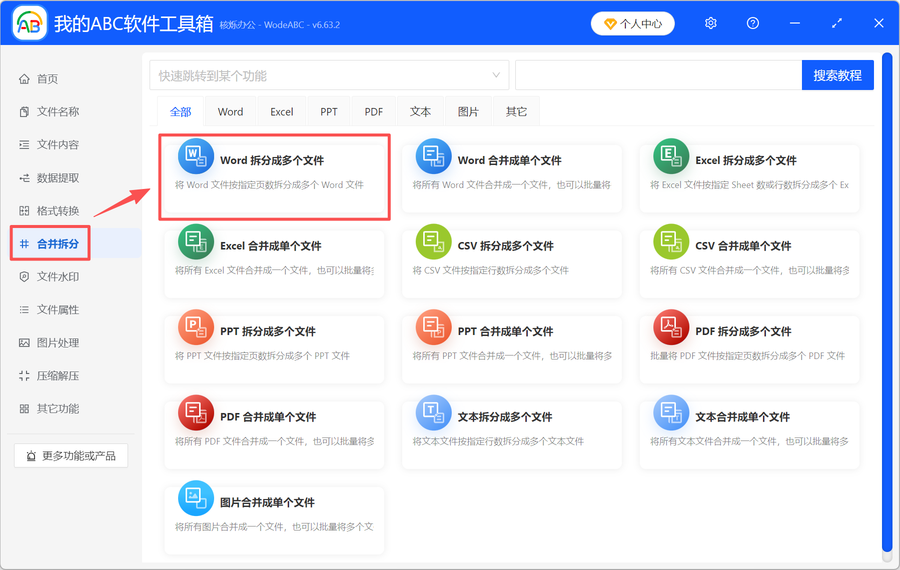Open the 数据提取 sidebar section

pos(58,177)
